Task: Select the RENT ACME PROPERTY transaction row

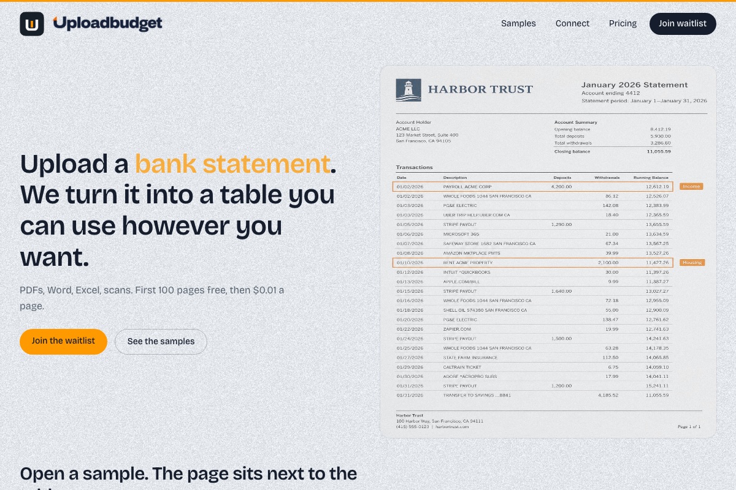Action: coord(532,262)
